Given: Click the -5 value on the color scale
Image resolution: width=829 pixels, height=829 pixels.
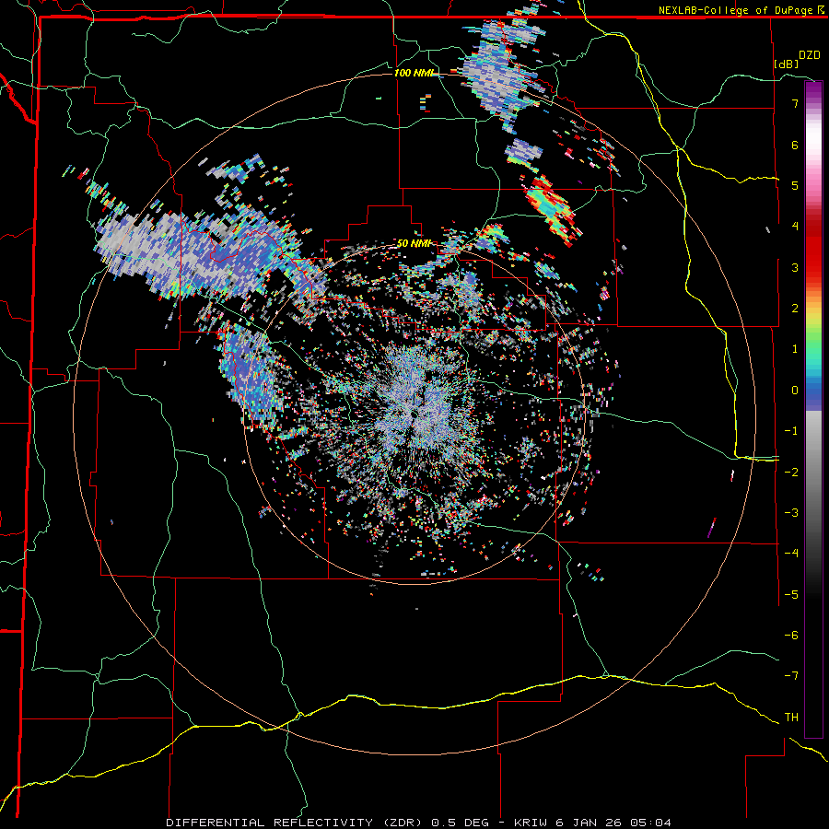Looking at the screenshot, I should point(791,595).
